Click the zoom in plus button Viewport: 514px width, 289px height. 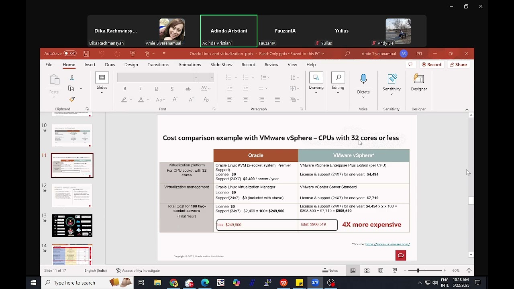click(x=445, y=271)
